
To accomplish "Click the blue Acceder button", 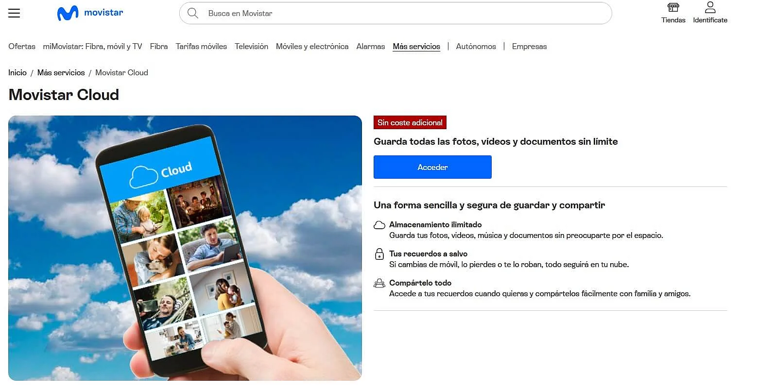I will pos(432,167).
